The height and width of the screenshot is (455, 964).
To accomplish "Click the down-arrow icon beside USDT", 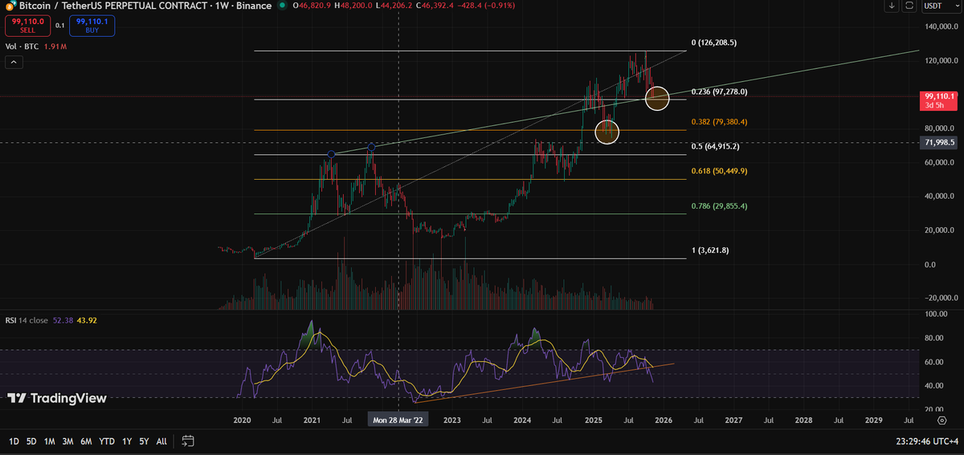I will [893, 6].
